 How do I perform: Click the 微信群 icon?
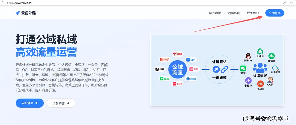272,56
